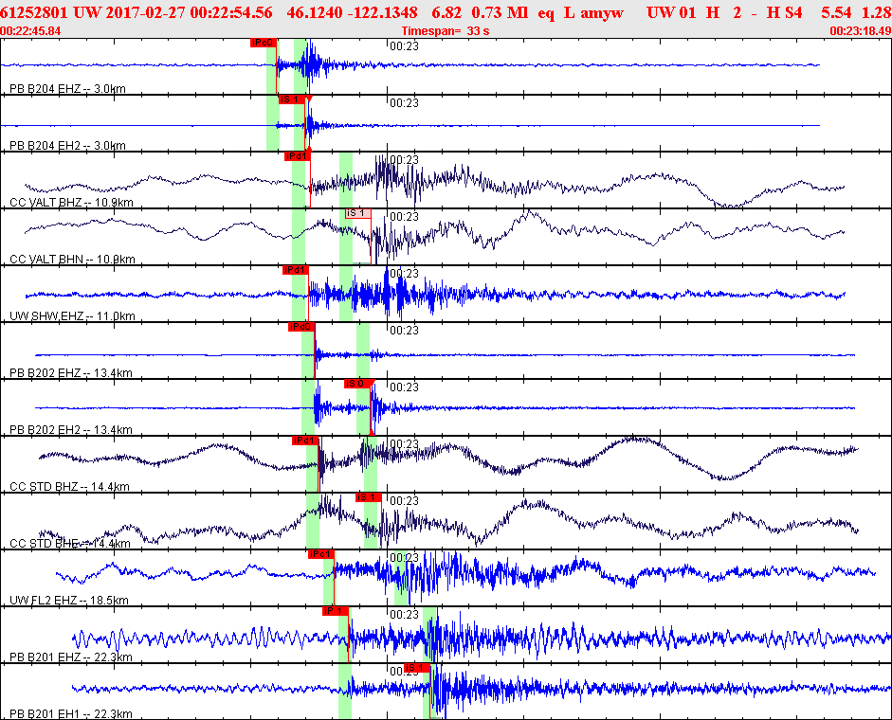Screen dimensions: 892x720
Task: Select the 'PB B202 EH2 -- 13.4km' label
Action: (71, 430)
